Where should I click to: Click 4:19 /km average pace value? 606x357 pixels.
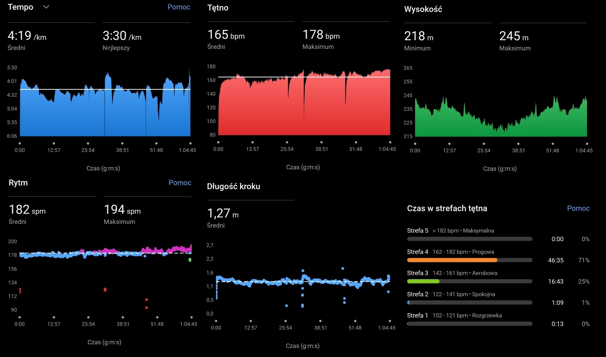(27, 36)
